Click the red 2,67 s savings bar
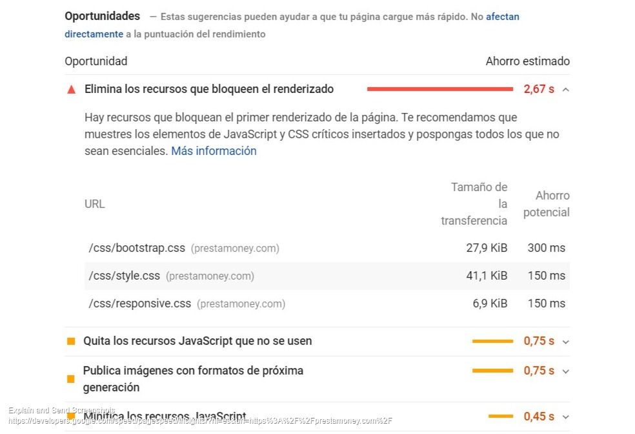The height and width of the screenshot is (434, 635). coord(440,89)
